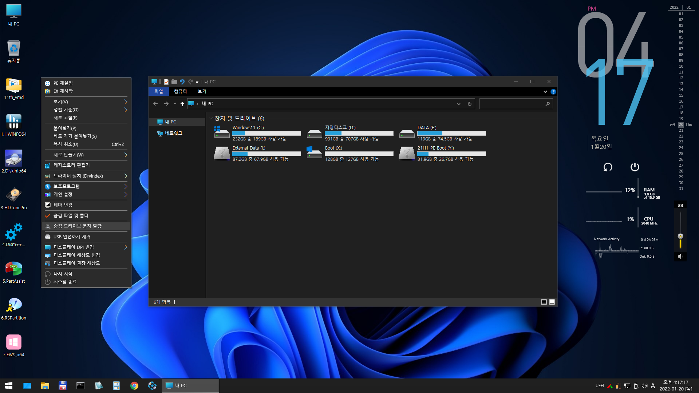Click the explorer help question mark icon
Screen dimensions: 699x393
coord(553,92)
